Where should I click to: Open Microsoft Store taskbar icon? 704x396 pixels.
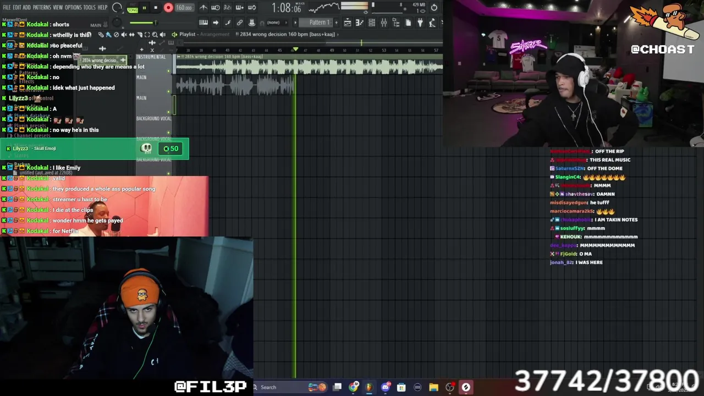[401, 387]
